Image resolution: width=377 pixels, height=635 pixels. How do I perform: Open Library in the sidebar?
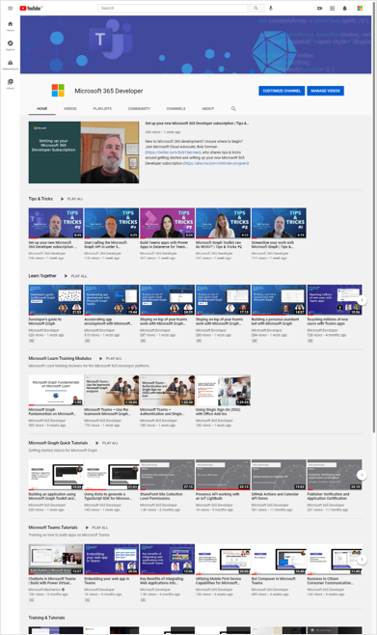[10, 84]
